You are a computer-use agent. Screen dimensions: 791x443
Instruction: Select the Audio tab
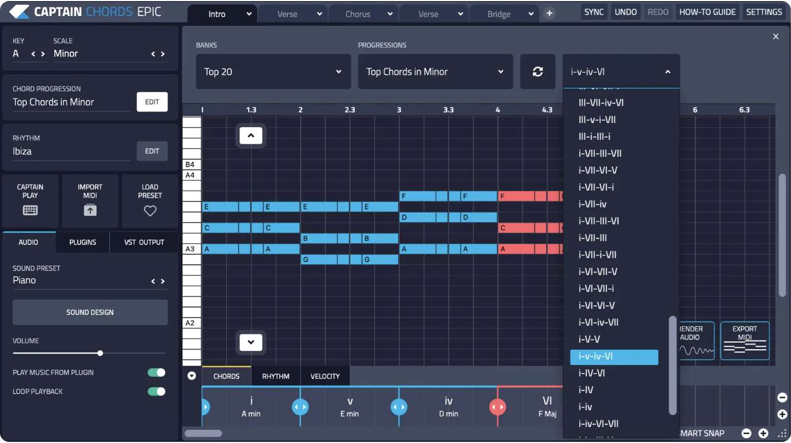point(28,242)
